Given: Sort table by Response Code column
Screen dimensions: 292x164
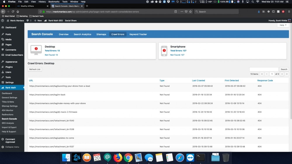Looking at the screenshot, I should [x=265, y=81].
